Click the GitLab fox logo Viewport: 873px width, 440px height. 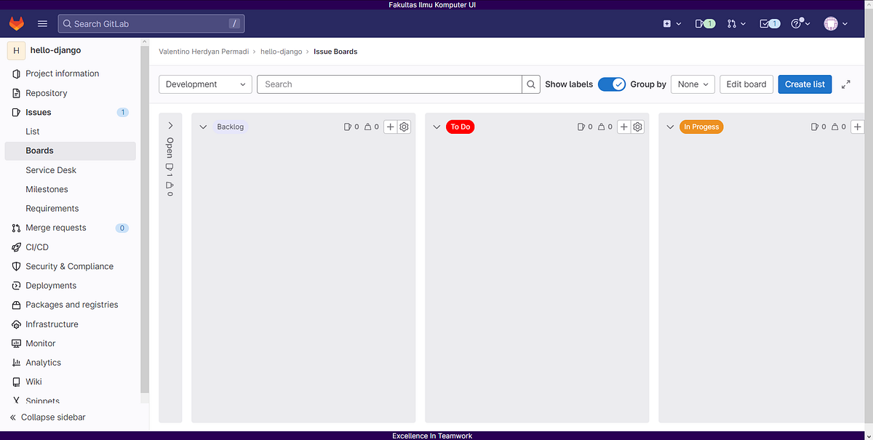[16, 23]
